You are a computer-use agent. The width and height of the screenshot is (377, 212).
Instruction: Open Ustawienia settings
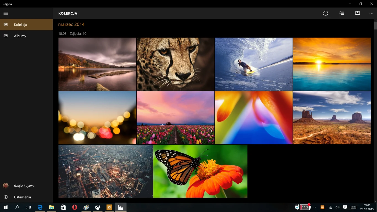(x=22, y=197)
